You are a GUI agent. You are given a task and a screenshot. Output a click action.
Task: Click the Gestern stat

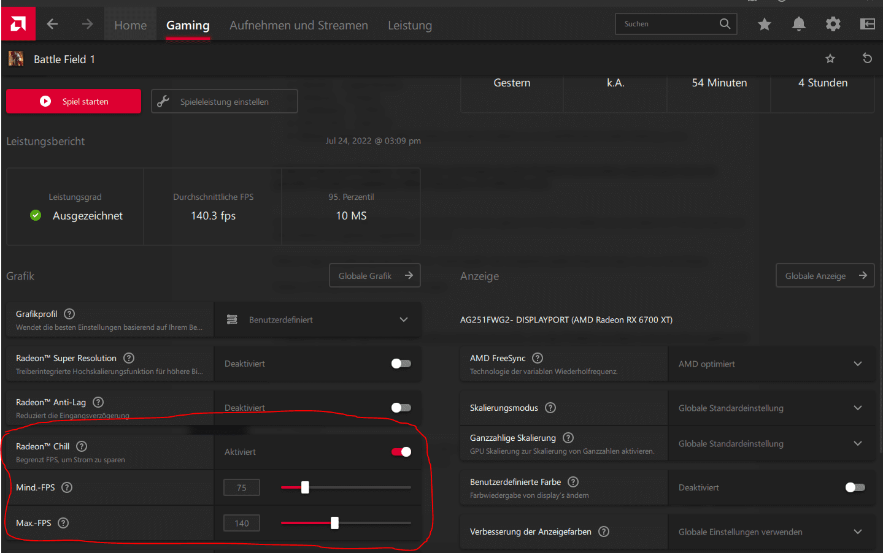(x=512, y=83)
